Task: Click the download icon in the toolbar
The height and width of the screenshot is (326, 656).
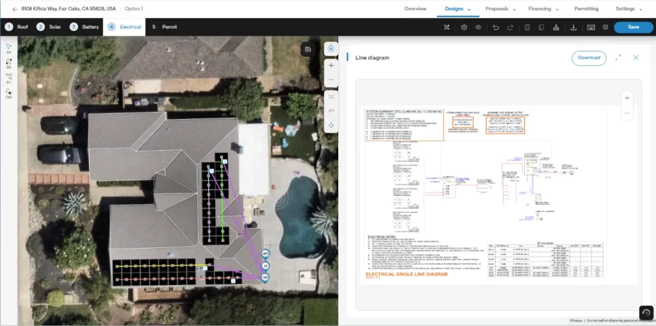Action: (x=573, y=28)
